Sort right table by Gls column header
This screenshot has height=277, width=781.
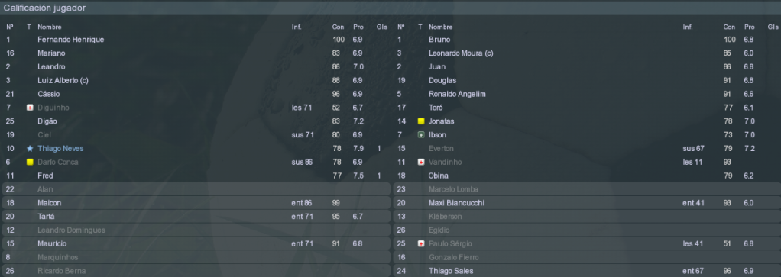pos(773,27)
